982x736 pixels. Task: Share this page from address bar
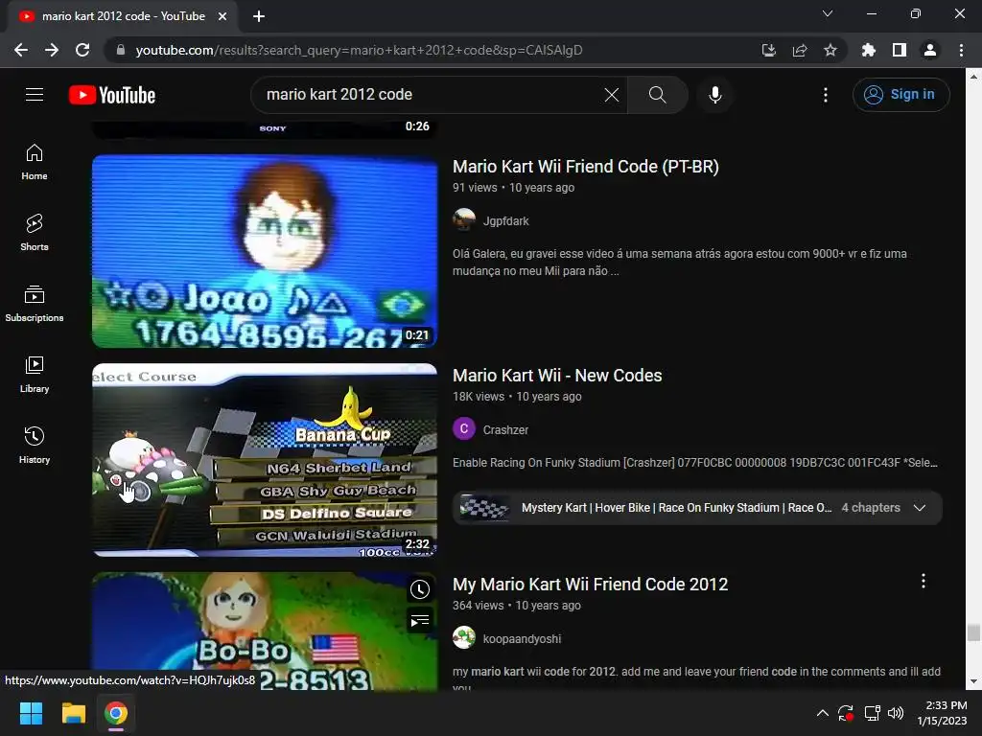[x=800, y=50]
